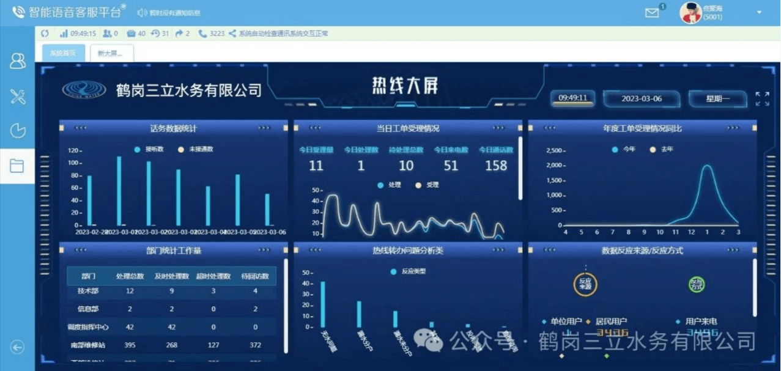Toggle the 未接通数 legend series

click(x=195, y=149)
